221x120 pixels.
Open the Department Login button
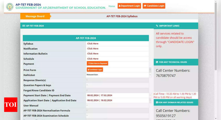(x=129, y=6)
